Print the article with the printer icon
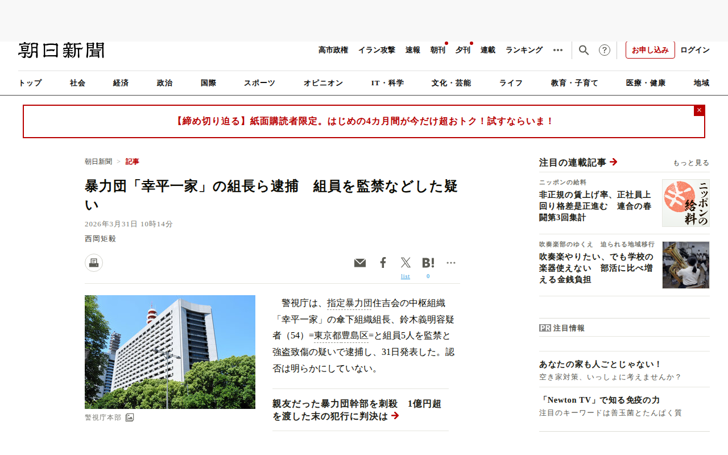The image size is (728, 455). pos(94,263)
